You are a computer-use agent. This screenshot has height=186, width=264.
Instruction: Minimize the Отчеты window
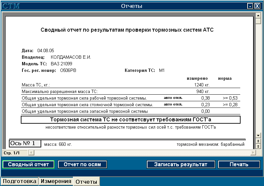point(250,6)
